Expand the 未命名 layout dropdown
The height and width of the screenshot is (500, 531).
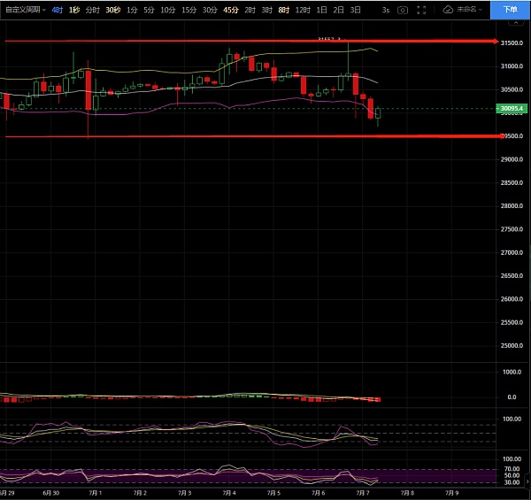pos(480,9)
